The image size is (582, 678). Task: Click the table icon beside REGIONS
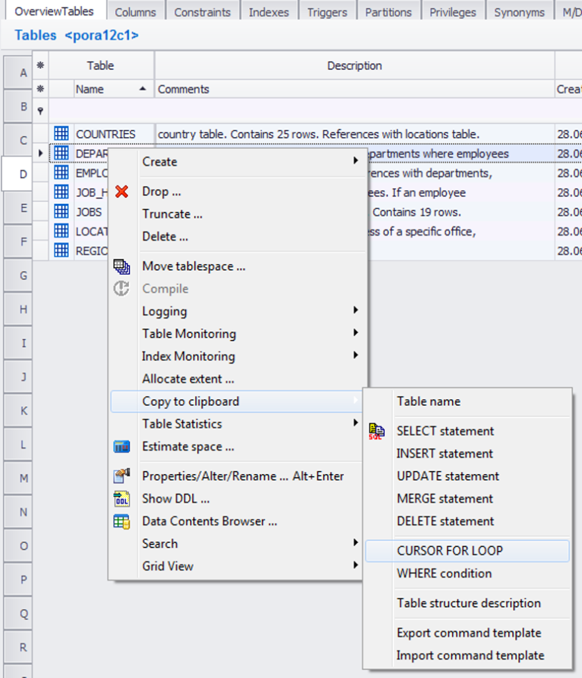click(x=62, y=250)
